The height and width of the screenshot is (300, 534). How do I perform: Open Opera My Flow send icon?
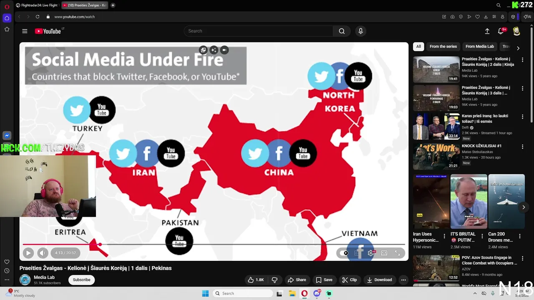click(469, 17)
